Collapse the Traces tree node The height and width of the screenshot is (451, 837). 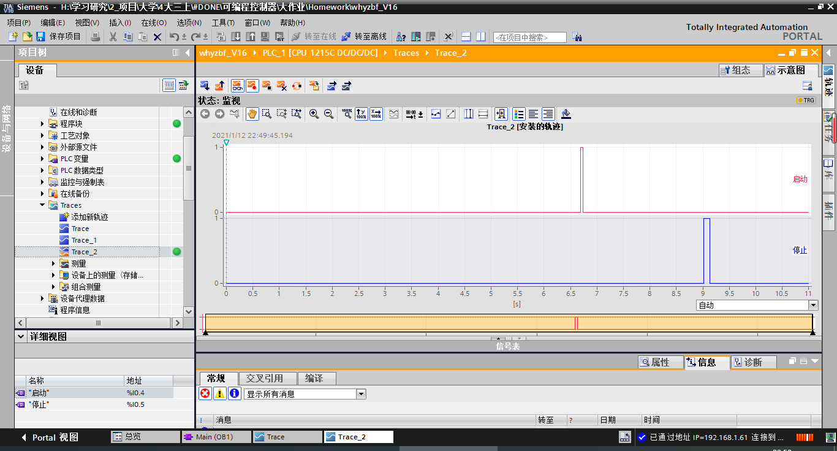[x=42, y=205]
